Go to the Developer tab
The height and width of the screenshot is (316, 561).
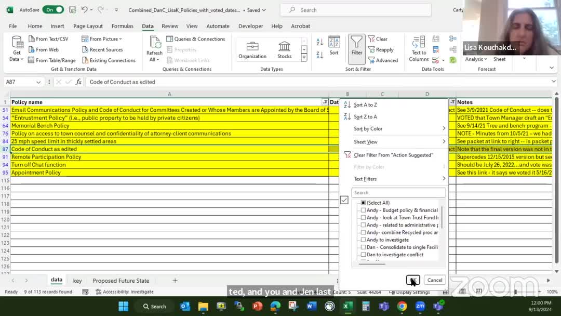pyautogui.click(x=250, y=26)
